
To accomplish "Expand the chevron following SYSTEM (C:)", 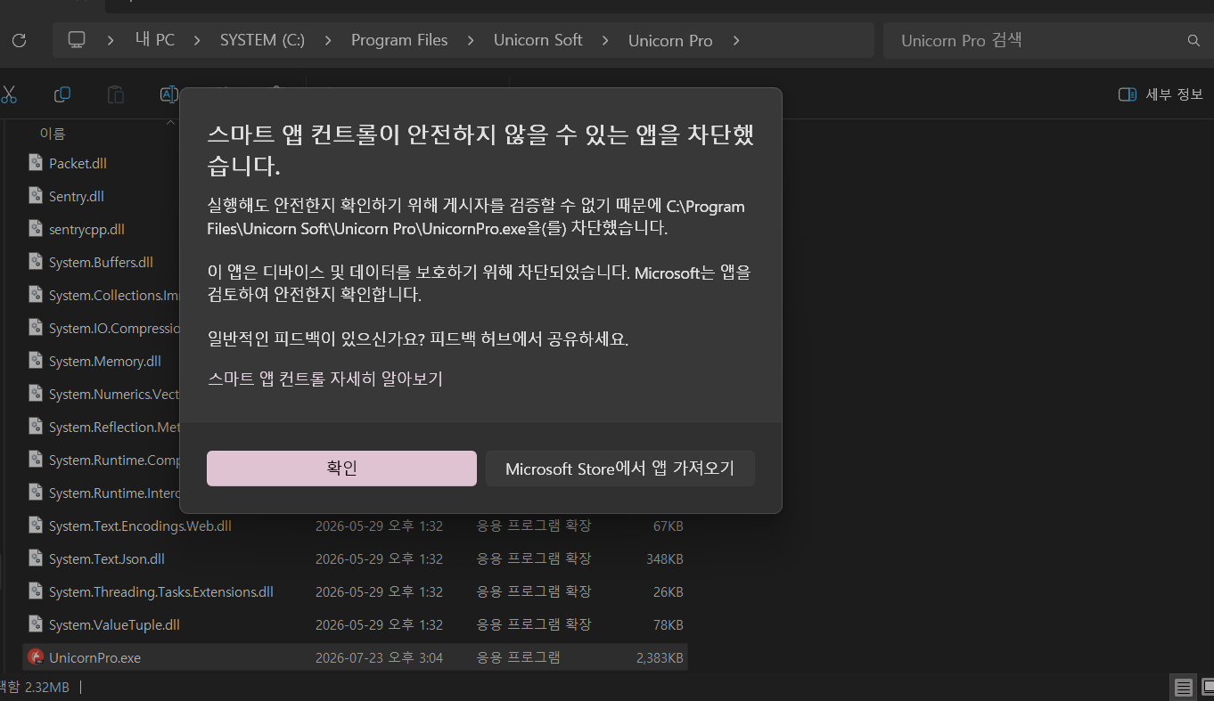I will coord(328,40).
